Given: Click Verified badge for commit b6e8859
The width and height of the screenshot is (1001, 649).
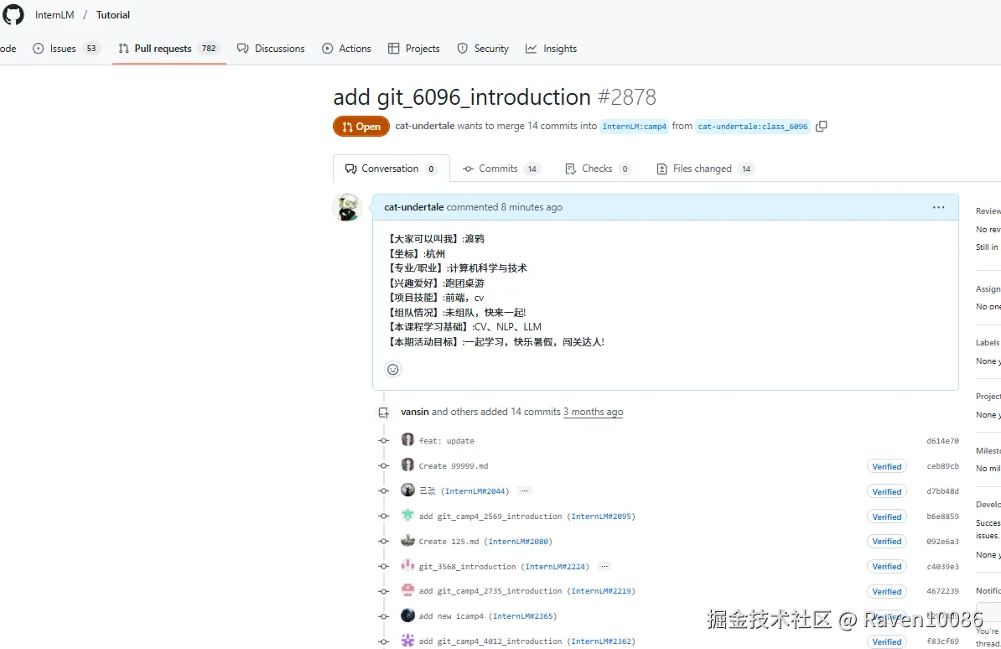Looking at the screenshot, I should pyautogui.click(x=887, y=517).
